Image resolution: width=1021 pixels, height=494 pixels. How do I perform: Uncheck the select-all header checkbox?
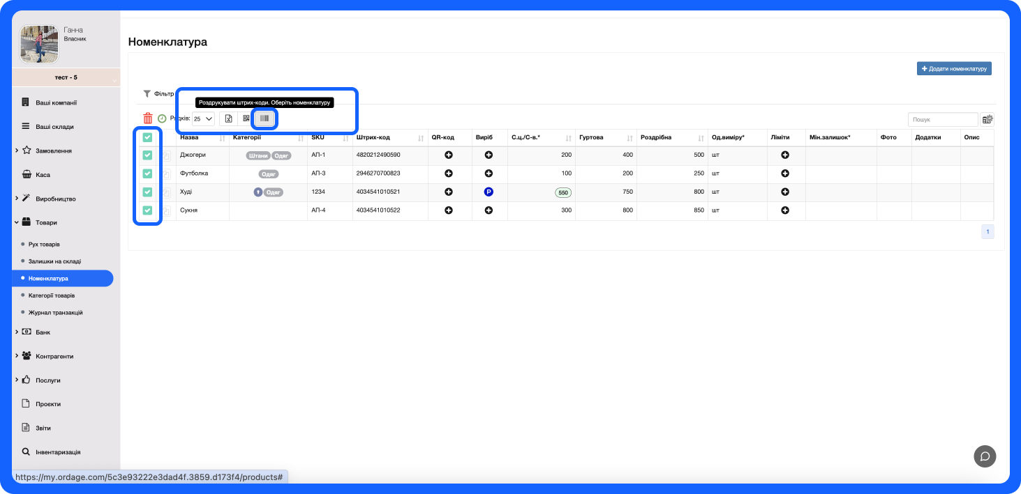(x=147, y=137)
